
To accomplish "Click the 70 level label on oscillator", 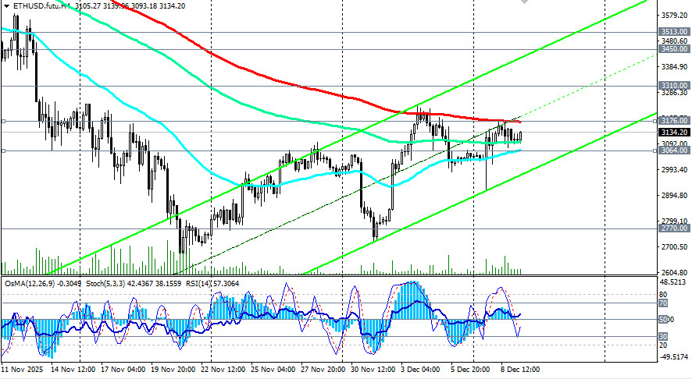I will coord(663,303).
